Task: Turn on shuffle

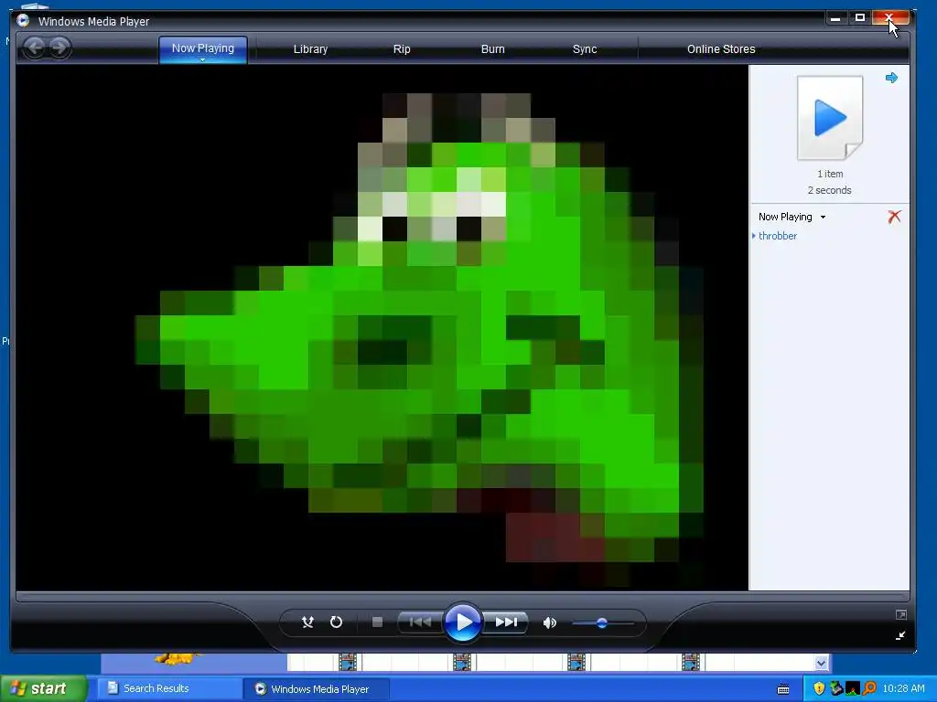Action: coord(307,622)
